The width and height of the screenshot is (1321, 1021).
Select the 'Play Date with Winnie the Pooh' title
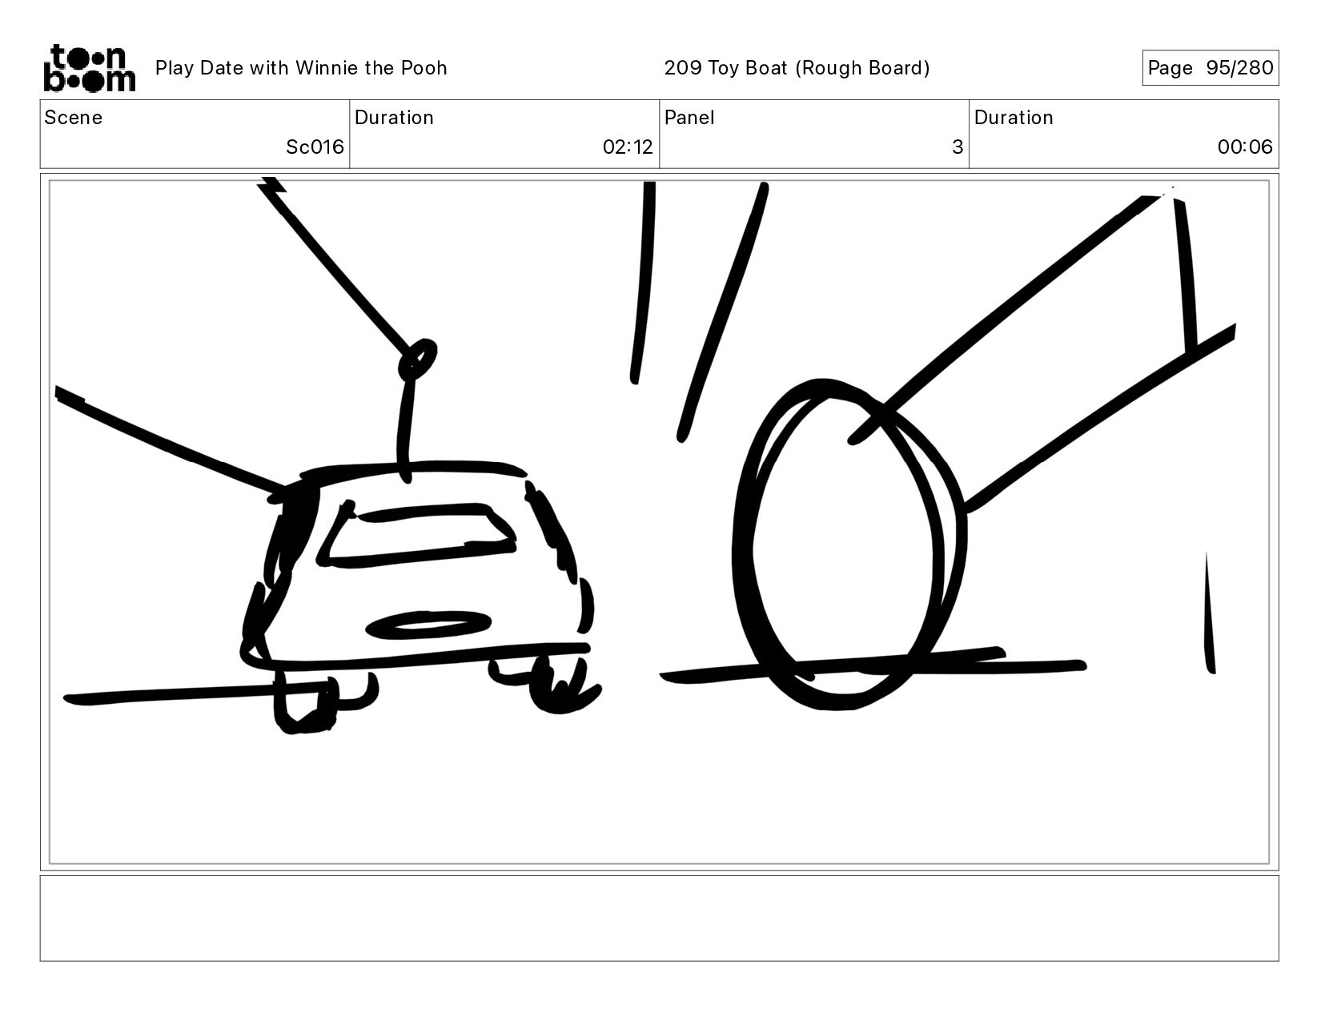301,68
